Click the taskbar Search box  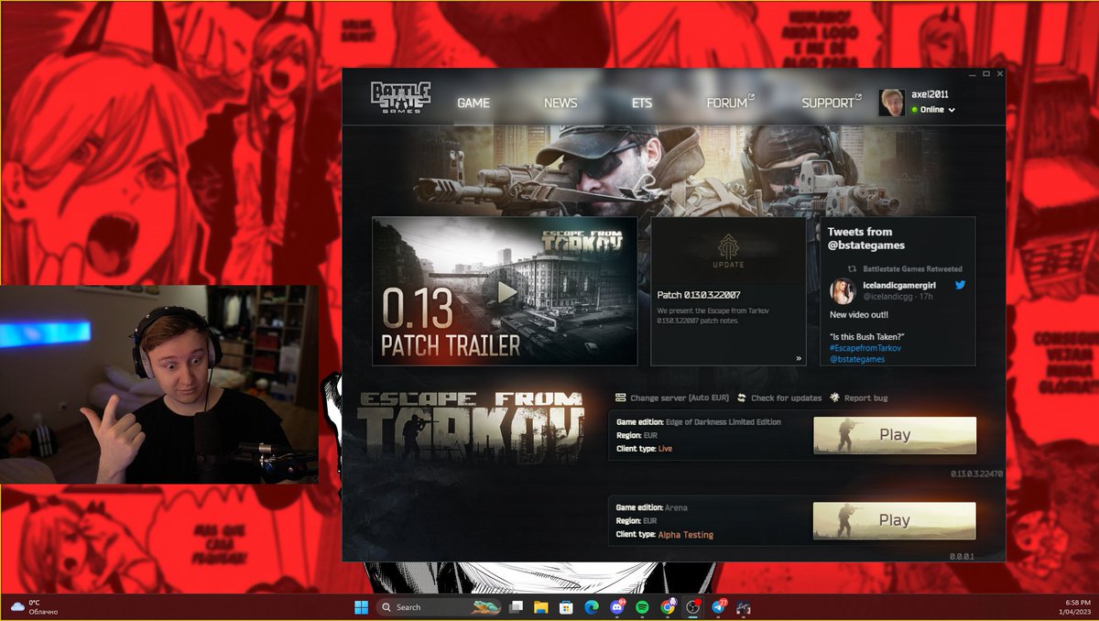click(439, 606)
